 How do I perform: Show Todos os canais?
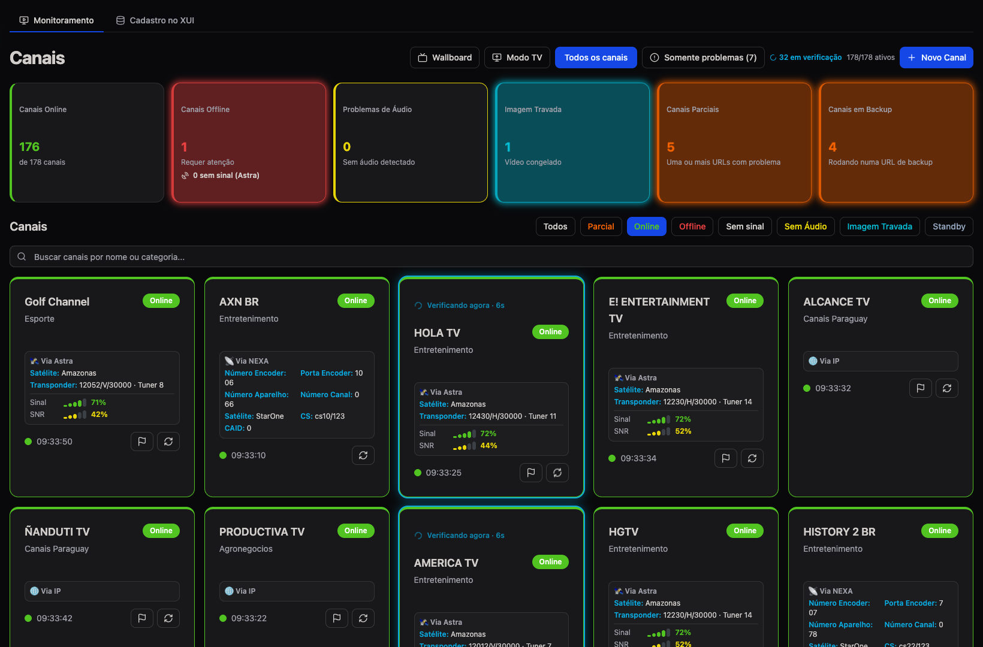(596, 58)
